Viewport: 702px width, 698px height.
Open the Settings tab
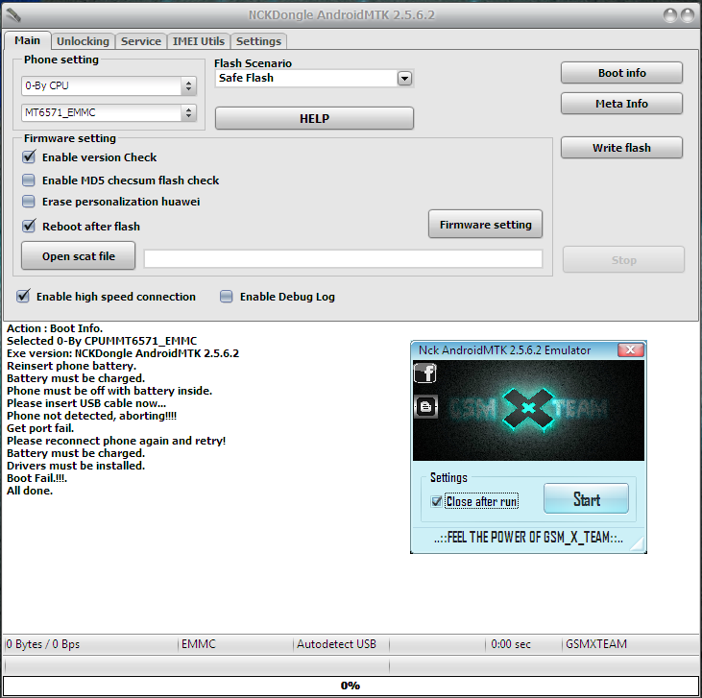tap(258, 41)
